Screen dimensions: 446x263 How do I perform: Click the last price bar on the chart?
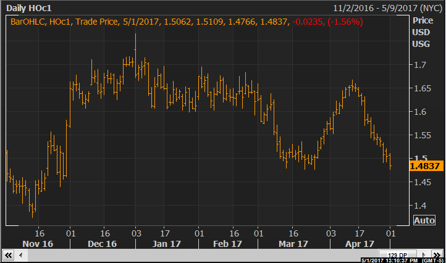click(x=390, y=161)
